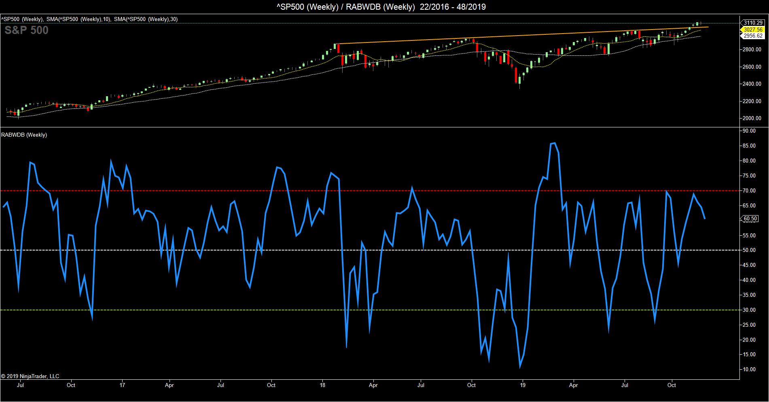Click the '19' year marker on time axis
The width and height of the screenshot is (769, 402).
(523, 385)
